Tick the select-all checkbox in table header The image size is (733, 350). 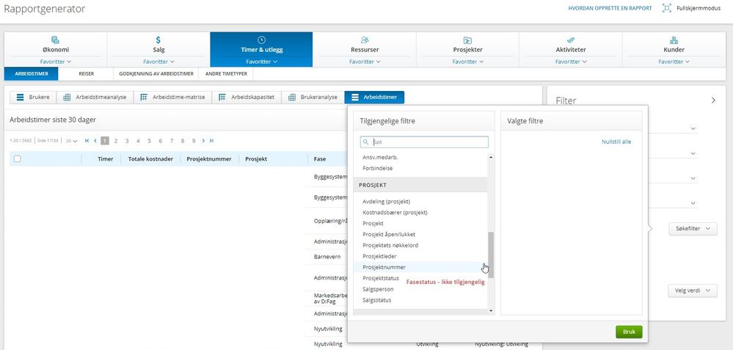tap(18, 159)
